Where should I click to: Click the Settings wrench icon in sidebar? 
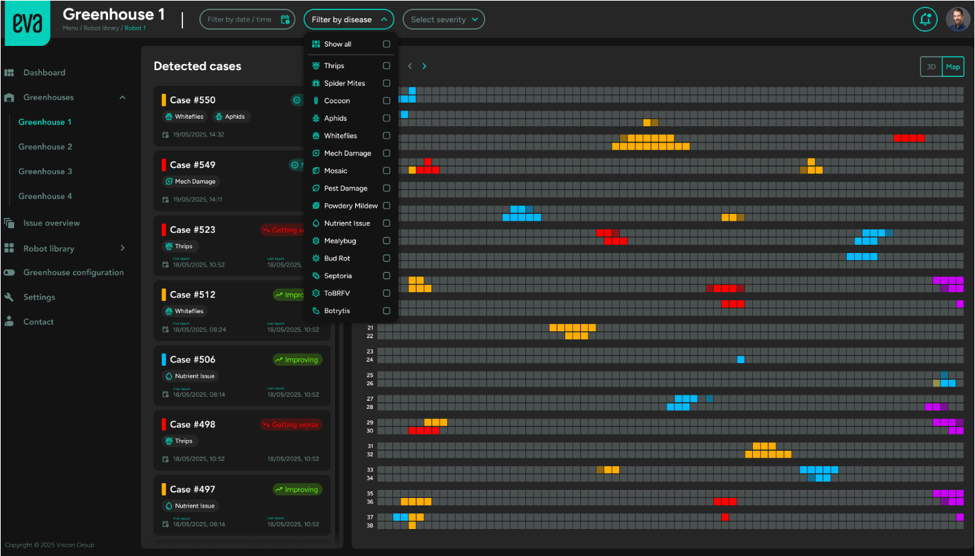pos(9,297)
